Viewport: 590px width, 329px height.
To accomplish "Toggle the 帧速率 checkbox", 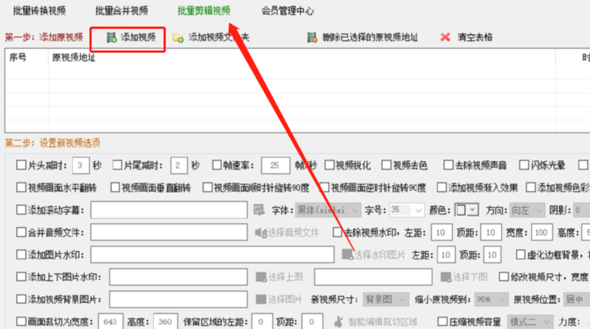I will tap(217, 165).
